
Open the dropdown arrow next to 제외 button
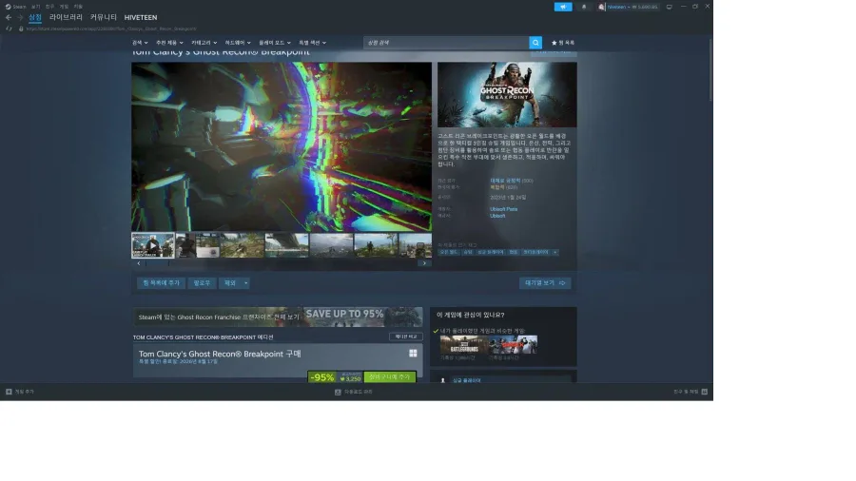coord(245,283)
